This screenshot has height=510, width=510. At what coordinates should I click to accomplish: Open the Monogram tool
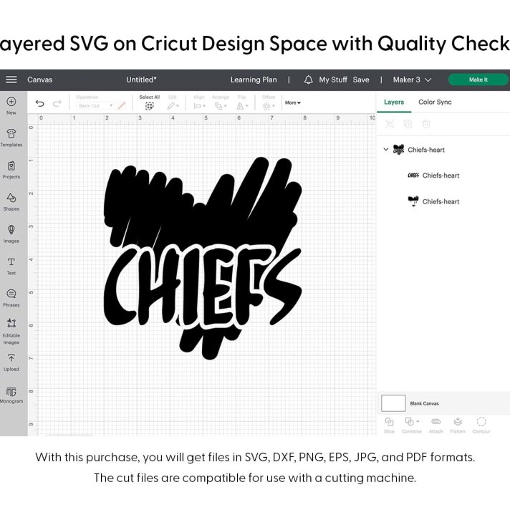(11, 395)
